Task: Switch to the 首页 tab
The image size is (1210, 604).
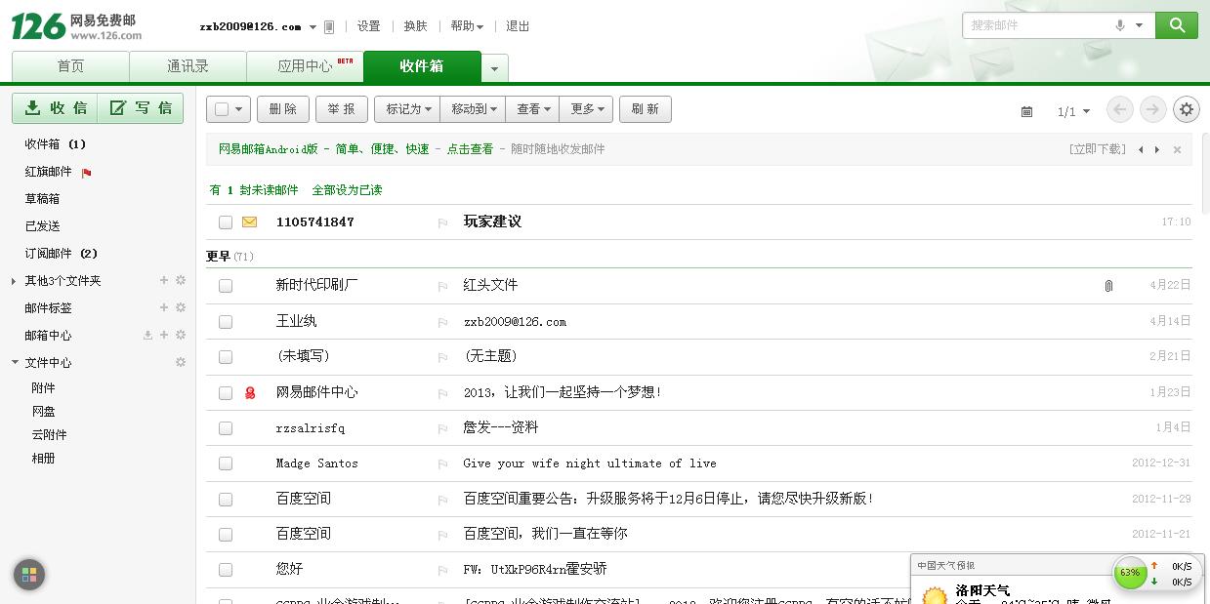Action: 70,66
